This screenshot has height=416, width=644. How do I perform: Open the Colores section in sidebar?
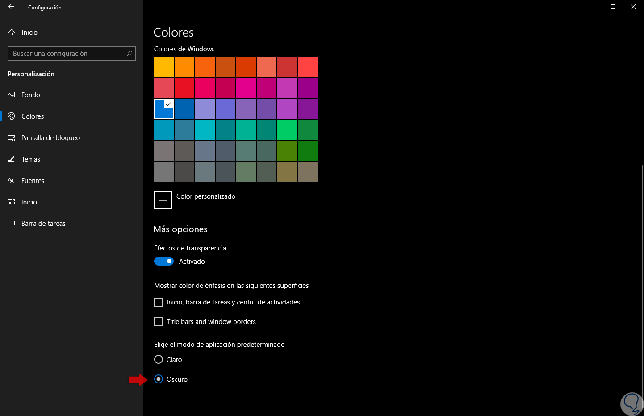click(x=33, y=116)
